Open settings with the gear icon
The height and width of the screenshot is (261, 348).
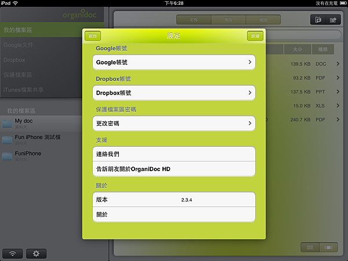[36, 253]
